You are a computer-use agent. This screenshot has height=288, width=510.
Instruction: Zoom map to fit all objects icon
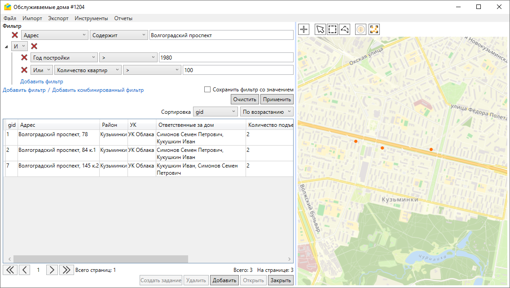(x=374, y=30)
